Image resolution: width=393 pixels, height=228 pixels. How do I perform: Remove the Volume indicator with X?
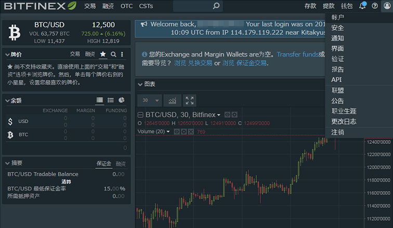click(191, 131)
